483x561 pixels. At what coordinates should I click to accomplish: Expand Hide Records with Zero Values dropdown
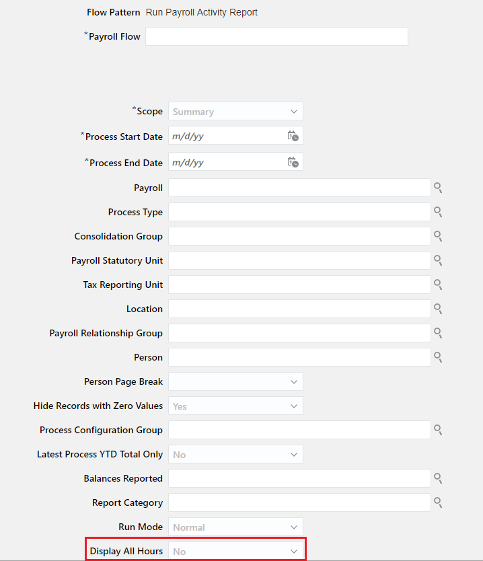(294, 406)
